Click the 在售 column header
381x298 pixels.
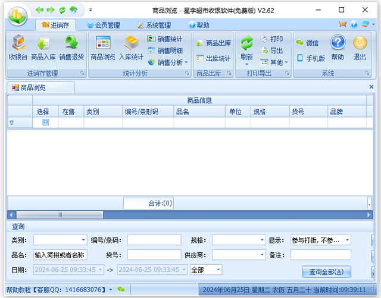pyautogui.click(x=71, y=112)
